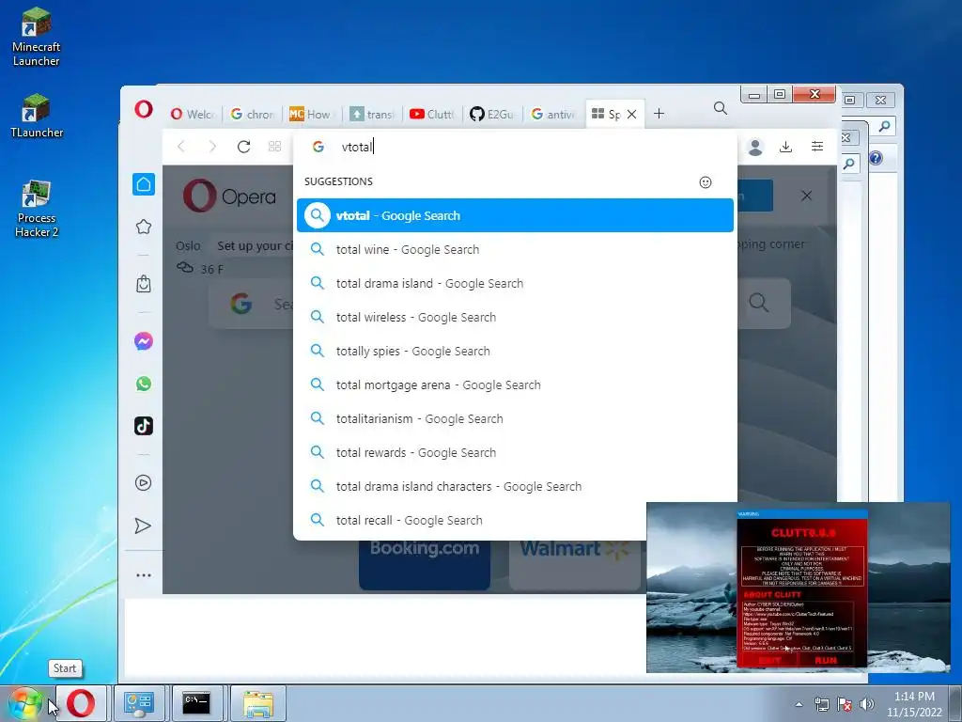Switch to the MC 'How' tab

point(310,114)
